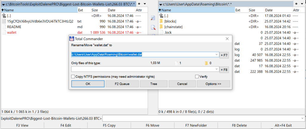
Task: Confirm move with OK button
Action: pos(88,84)
